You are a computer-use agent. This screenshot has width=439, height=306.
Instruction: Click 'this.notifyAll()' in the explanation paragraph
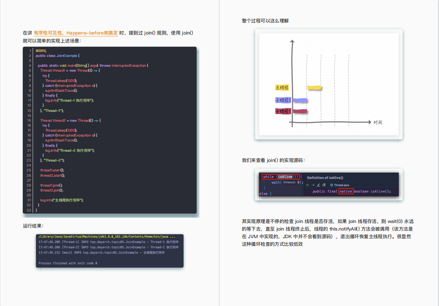(345, 229)
